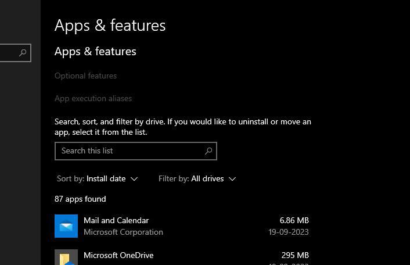Click magnifier icon in sidebar search box
Viewport: 410px width, 265px height.
pos(23,53)
